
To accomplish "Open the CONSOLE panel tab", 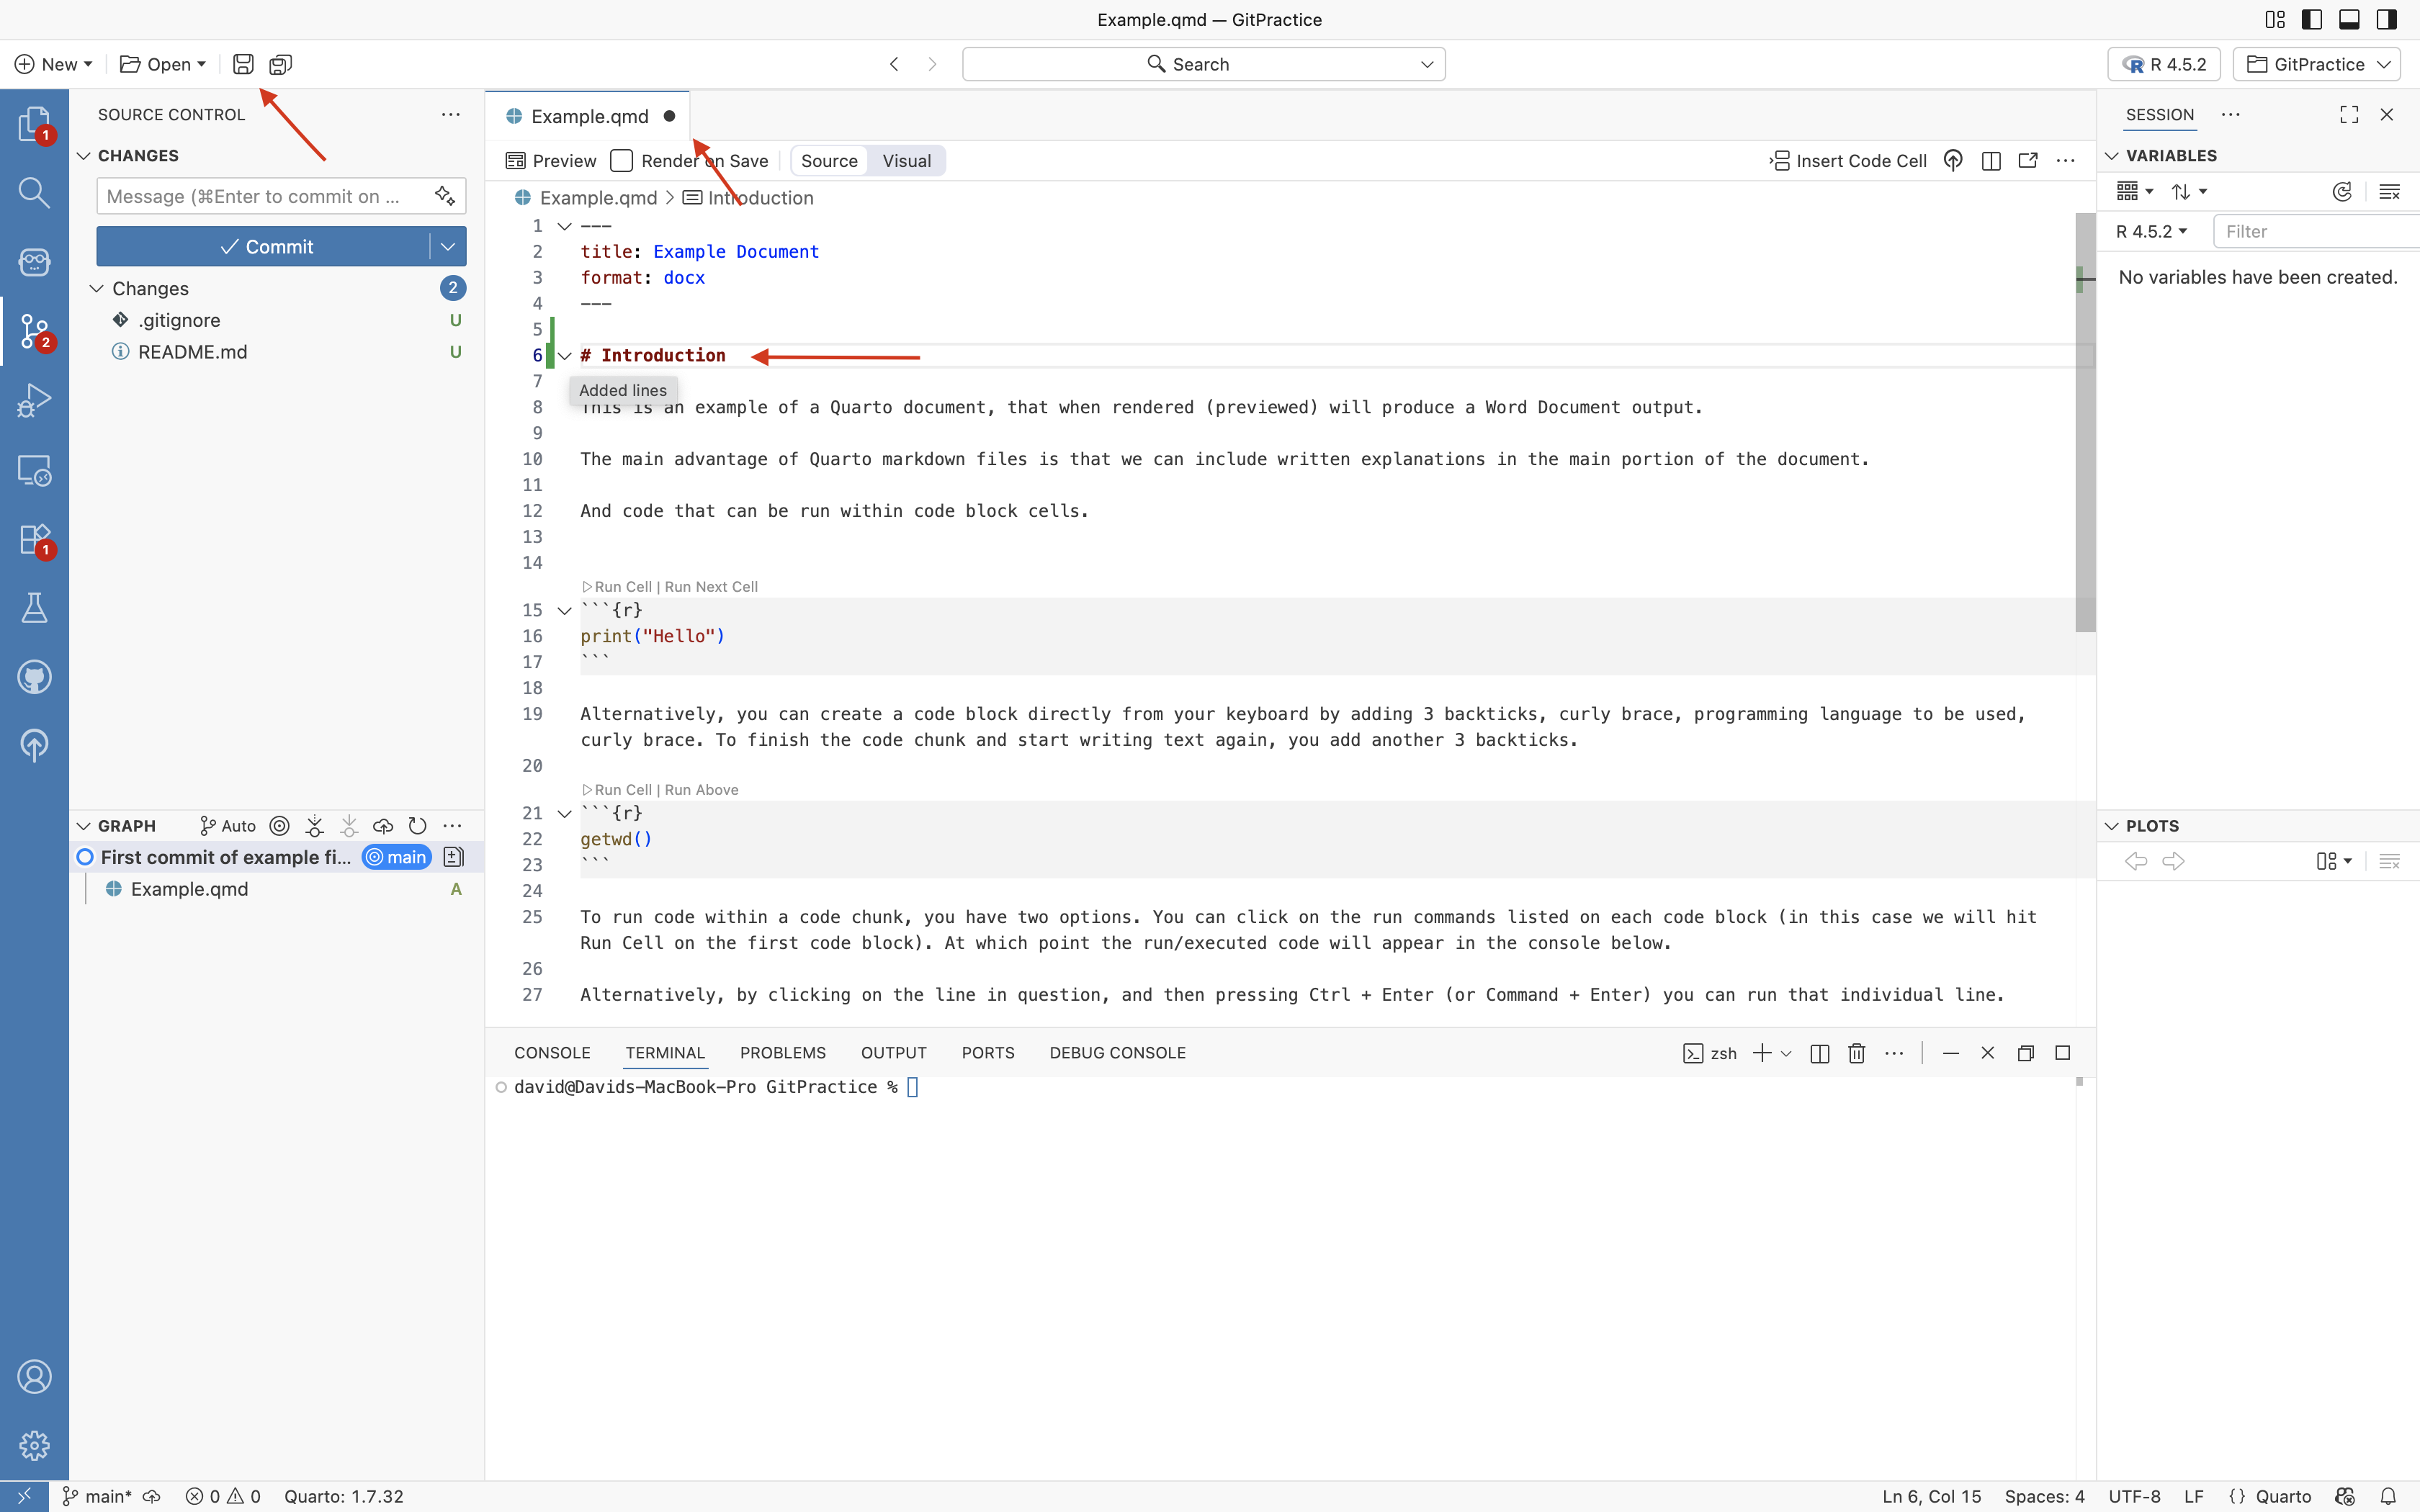I will coord(552,1053).
